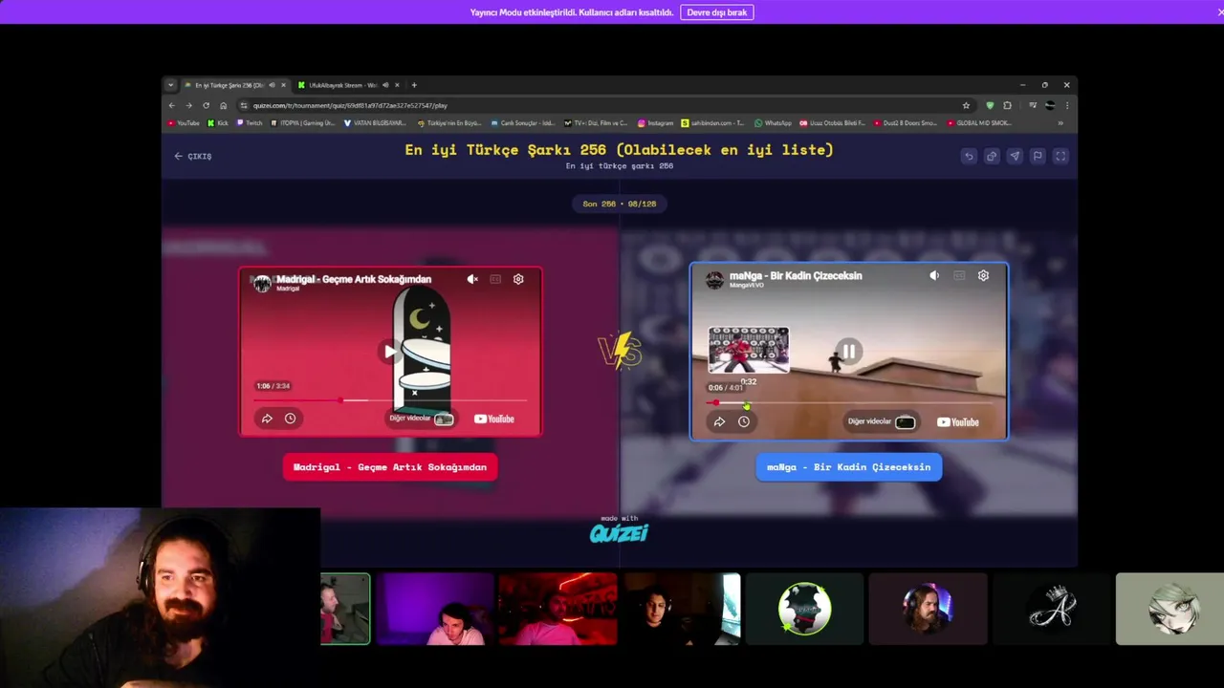Bookmark this page with star icon
The height and width of the screenshot is (688, 1224).
tap(966, 105)
